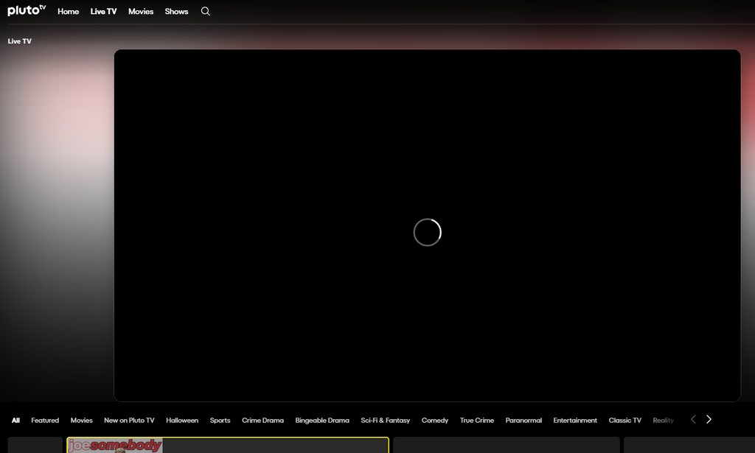
Task: Select New on Pluto TV category
Action: pyautogui.click(x=129, y=421)
